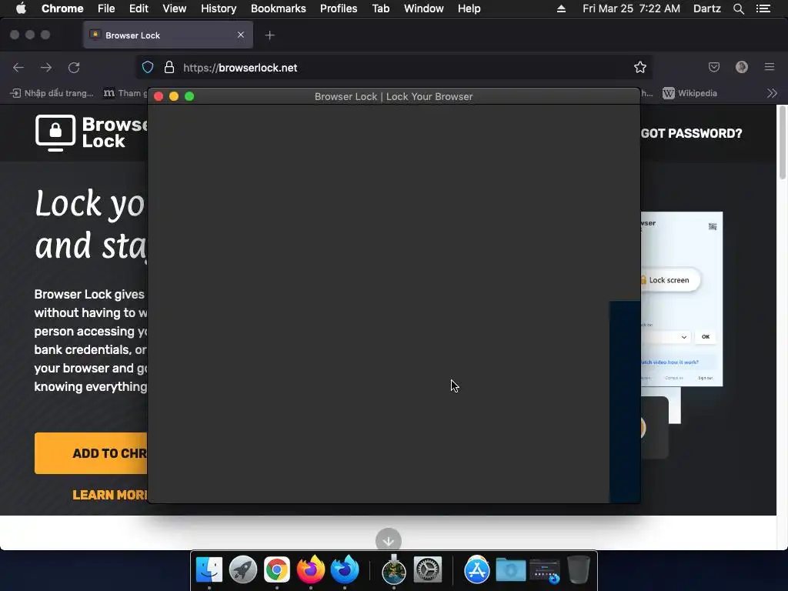Click the FORGOT PASSWORD link
The width and height of the screenshot is (788, 591).
click(692, 134)
